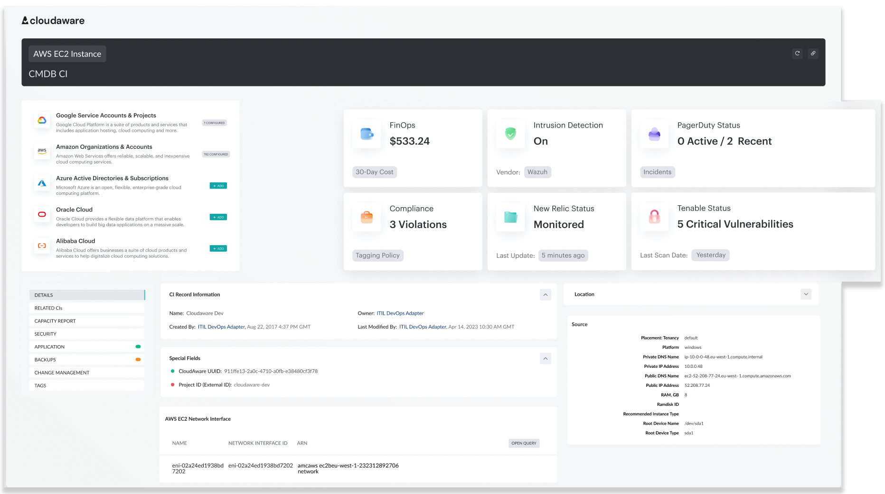Click the Incidents tag
The image size is (885, 494).
pos(658,172)
